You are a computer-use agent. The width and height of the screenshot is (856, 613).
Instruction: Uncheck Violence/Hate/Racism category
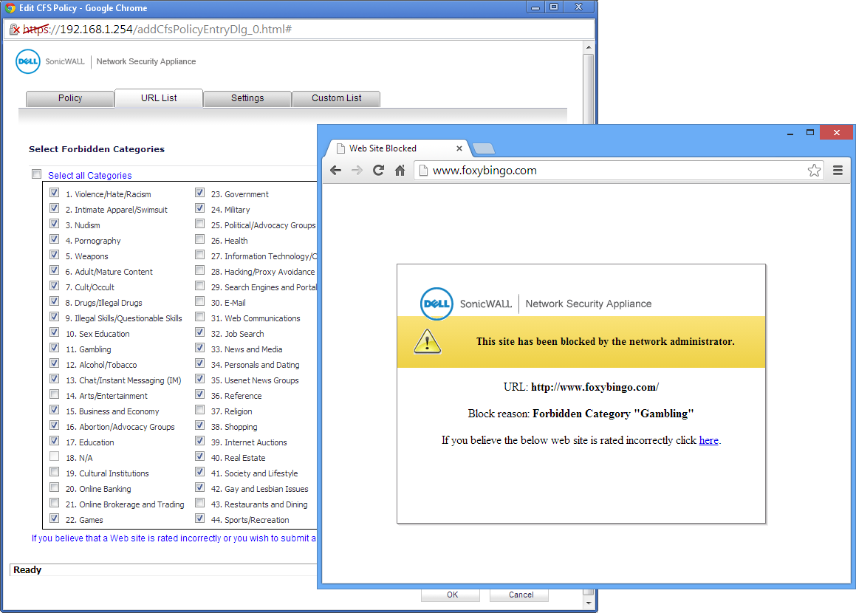point(55,193)
